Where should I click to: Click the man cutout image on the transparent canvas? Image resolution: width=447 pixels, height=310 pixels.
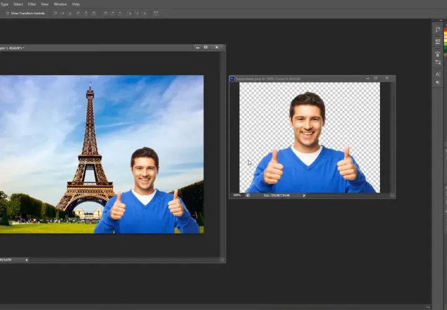pyautogui.click(x=309, y=143)
